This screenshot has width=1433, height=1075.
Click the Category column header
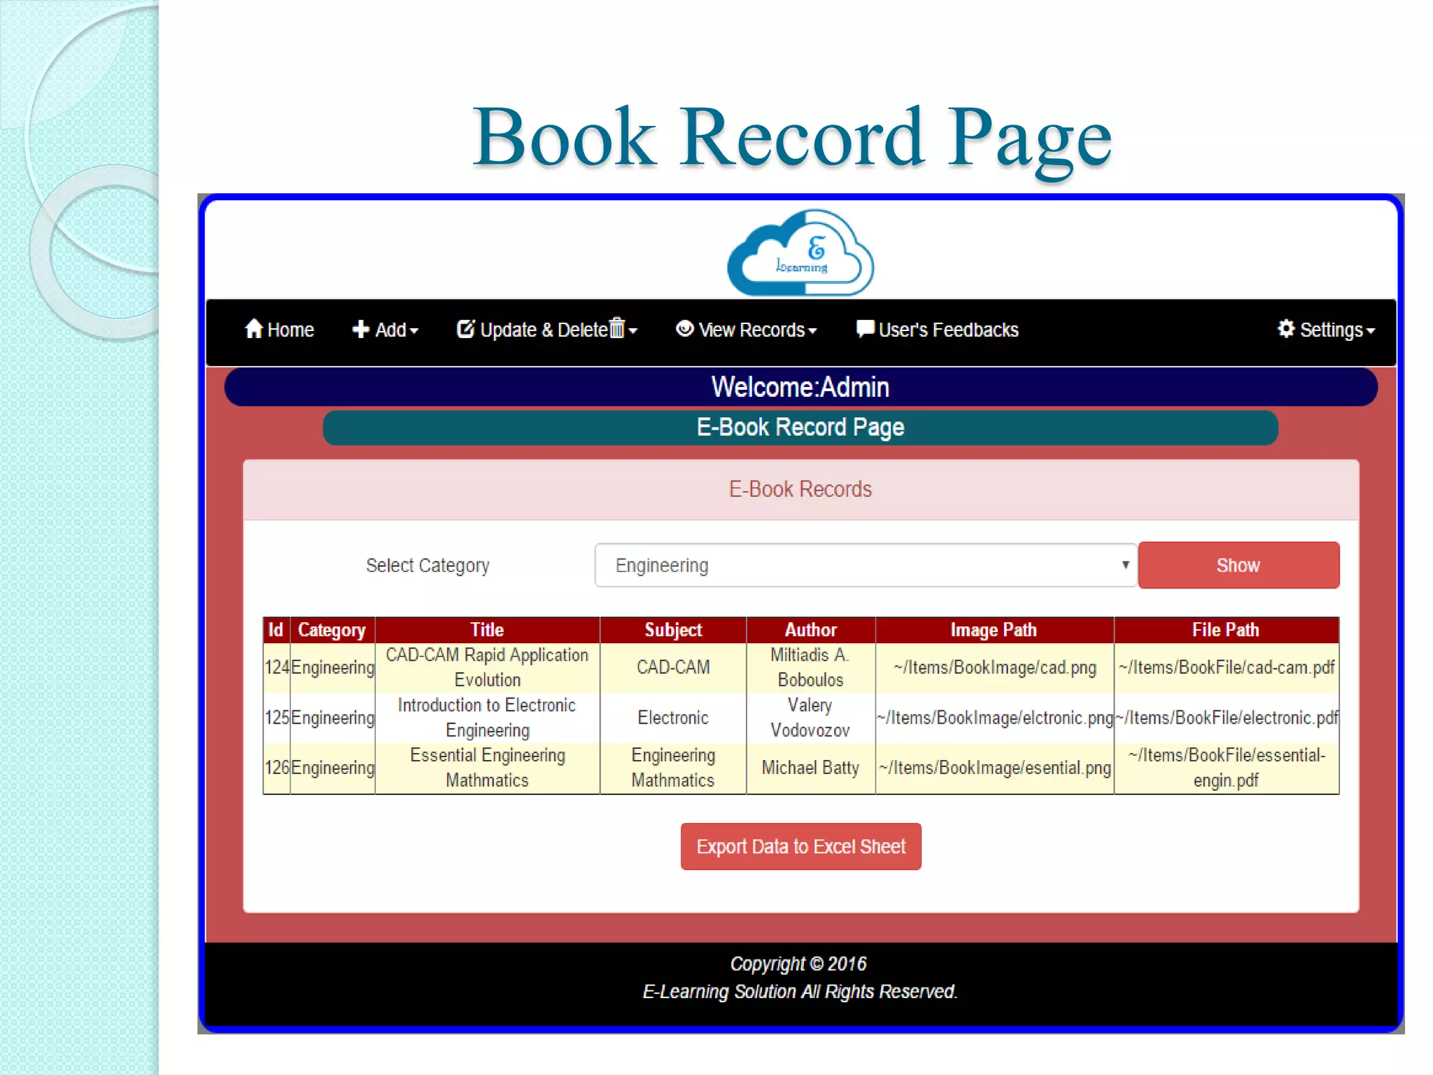[332, 630]
